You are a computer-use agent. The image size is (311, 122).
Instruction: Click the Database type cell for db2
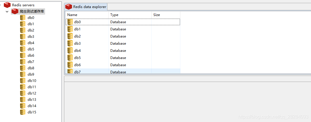click(x=118, y=36)
